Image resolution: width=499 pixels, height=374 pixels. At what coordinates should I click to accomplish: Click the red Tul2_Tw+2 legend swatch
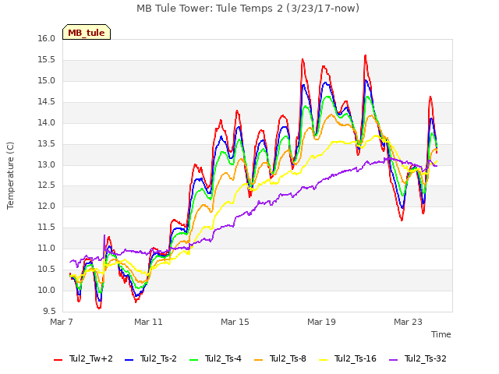click(x=58, y=360)
